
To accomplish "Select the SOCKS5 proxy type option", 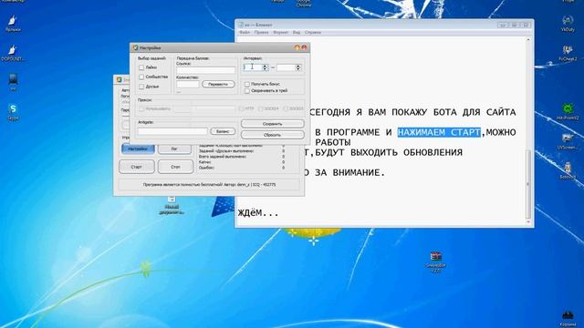I will pos(286,108).
